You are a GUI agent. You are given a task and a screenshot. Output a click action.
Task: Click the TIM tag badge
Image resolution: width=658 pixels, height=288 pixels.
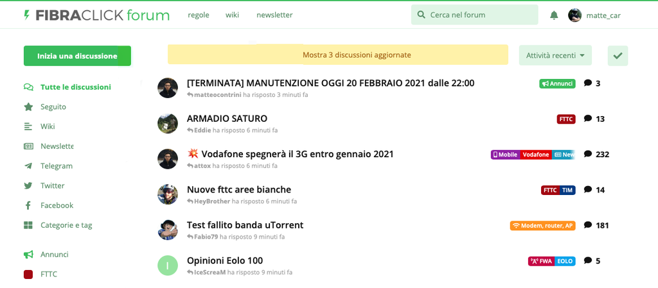click(x=567, y=190)
